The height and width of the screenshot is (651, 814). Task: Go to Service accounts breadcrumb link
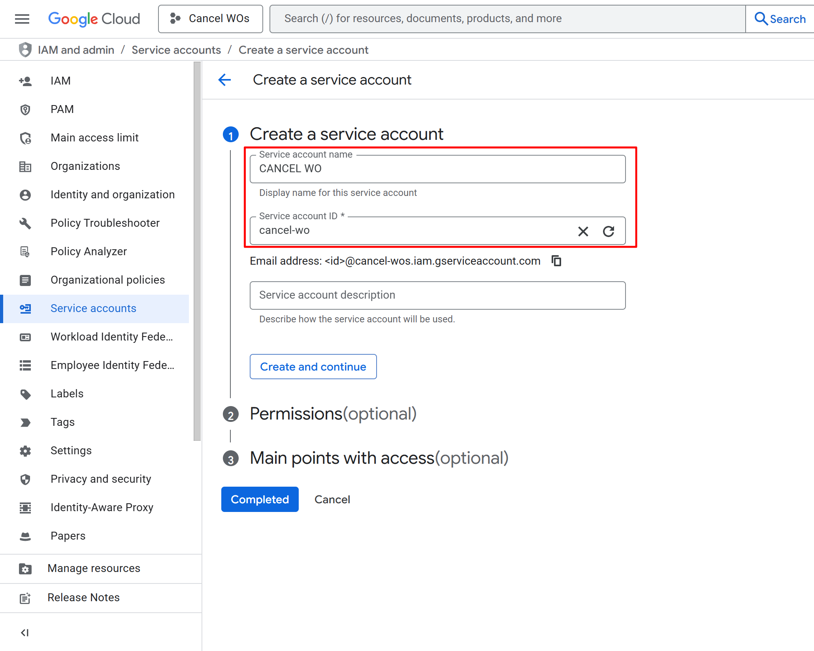176,50
